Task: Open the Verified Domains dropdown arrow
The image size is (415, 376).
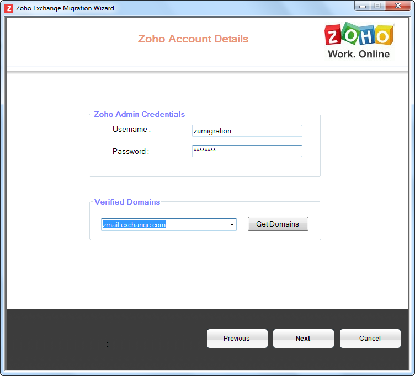Action: (232, 225)
